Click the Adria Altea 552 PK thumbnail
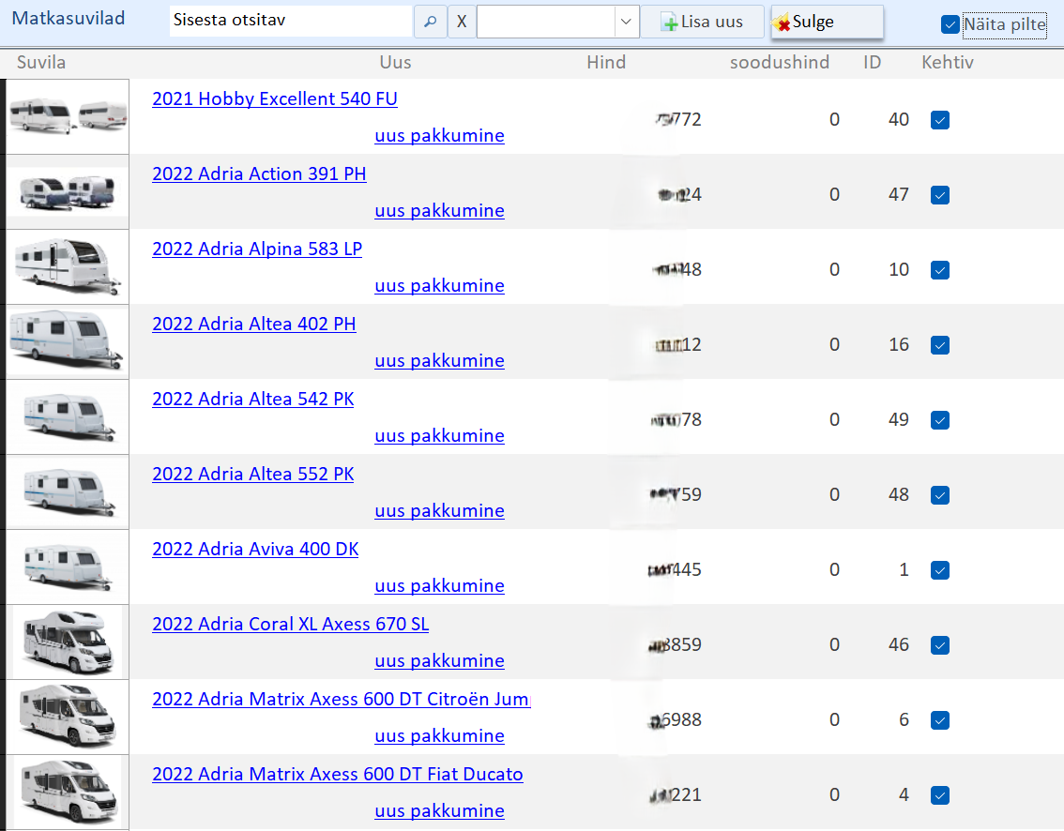The height and width of the screenshot is (831, 1064). coord(68,491)
